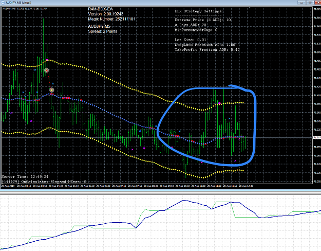Click the MinPercentAdrCup: 0 line

196,30
